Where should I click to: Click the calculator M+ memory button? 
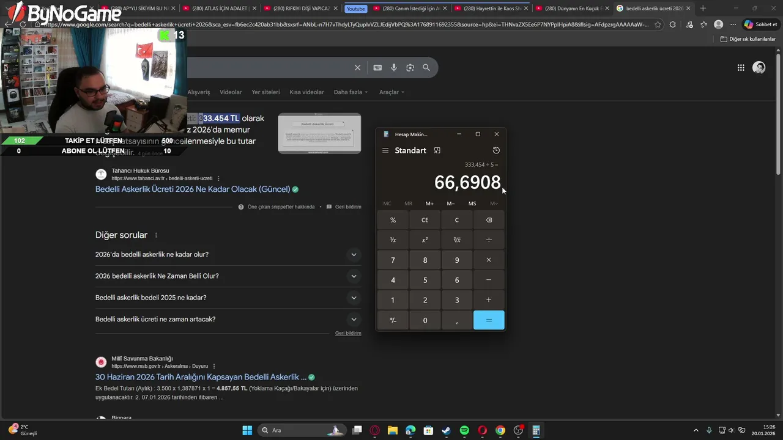click(429, 204)
